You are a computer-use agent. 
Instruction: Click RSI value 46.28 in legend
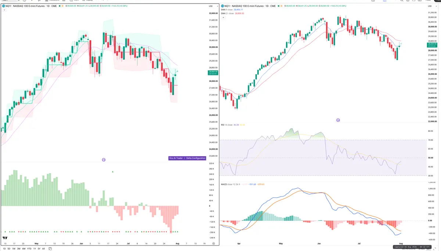pos(236,125)
